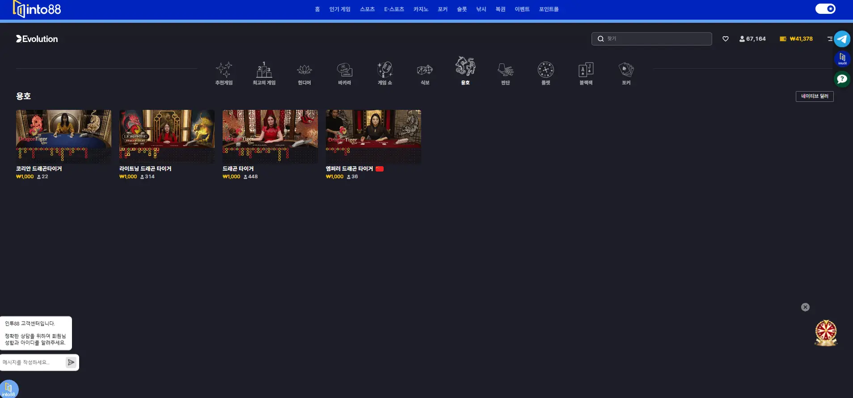Open the 드래곤 타이거 game thumbnail with 448 players
The image size is (853, 398).
pos(270,136)
